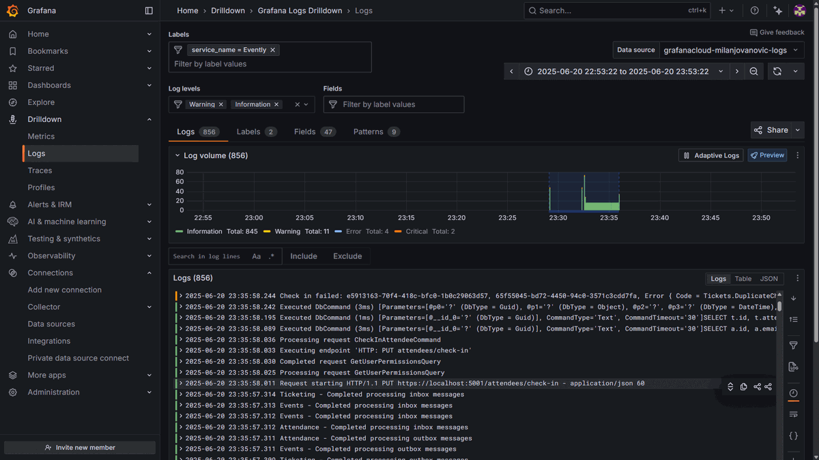Switch to the Patterns tab

pyautogui.click(x=376, y=132)
